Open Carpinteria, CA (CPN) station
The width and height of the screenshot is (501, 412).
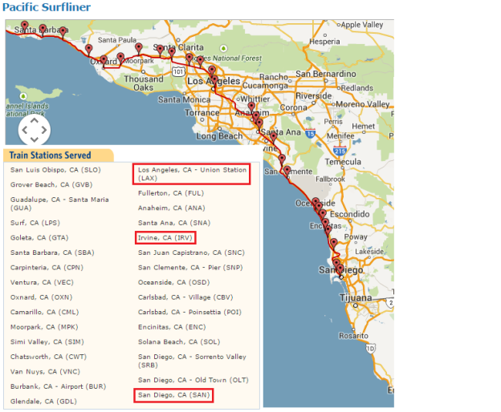47,268
